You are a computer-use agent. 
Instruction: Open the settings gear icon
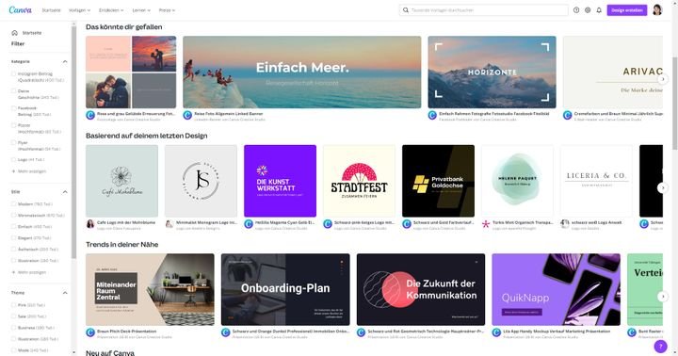(x=588, y=10)
